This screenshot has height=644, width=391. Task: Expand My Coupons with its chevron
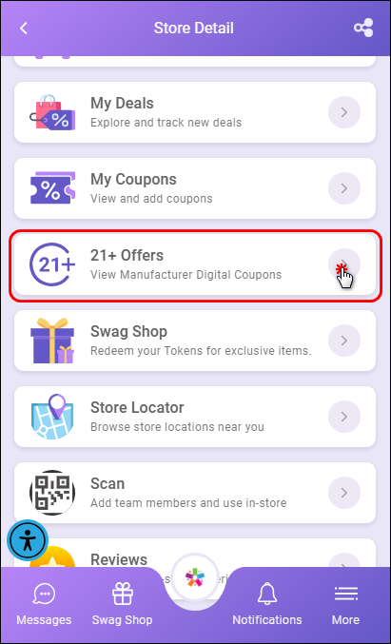(x=344, y=188)
